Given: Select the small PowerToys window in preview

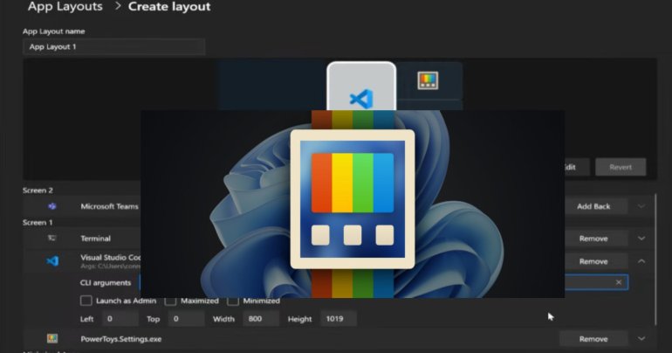Looking at the screenshot, I should tap(428, 81).
